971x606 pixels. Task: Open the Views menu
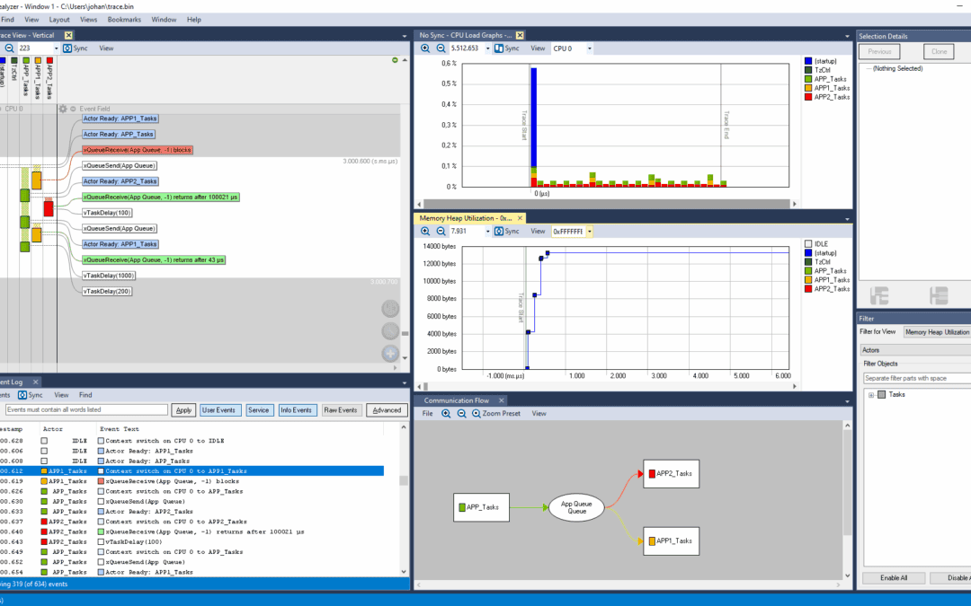[88, 20]
